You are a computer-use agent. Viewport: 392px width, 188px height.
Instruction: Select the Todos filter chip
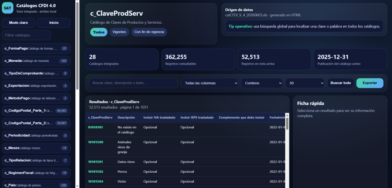pyautogui.click(x=99, y=32)
